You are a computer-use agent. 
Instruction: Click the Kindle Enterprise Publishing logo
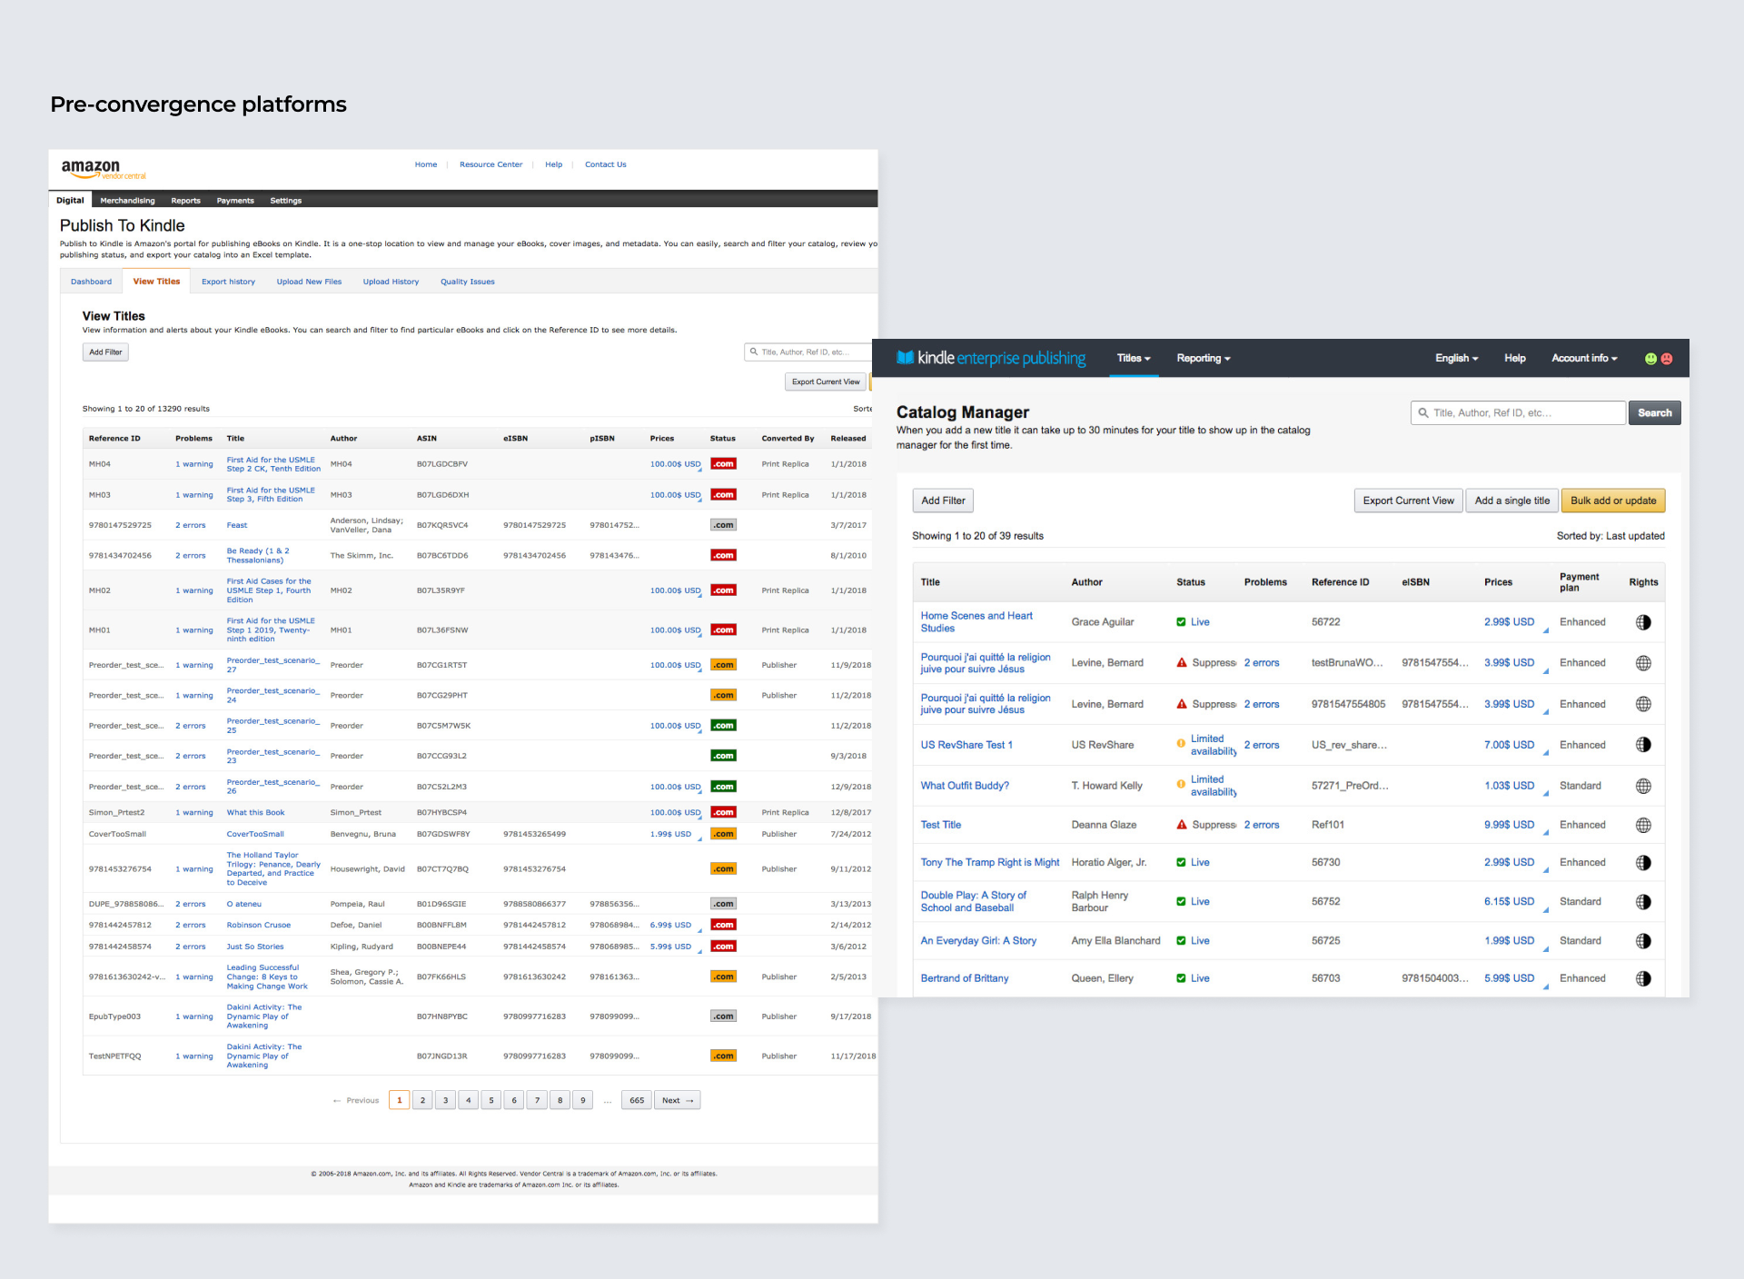(991, 358)
